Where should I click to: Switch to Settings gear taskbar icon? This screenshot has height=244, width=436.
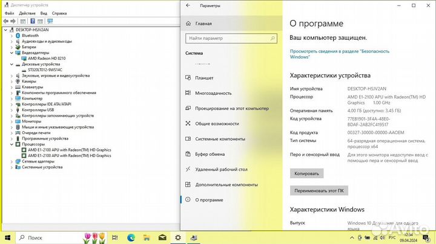point(178,237)
